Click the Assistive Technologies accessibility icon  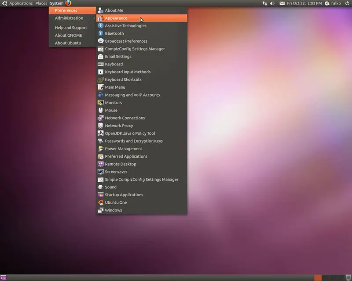[101, 26]
